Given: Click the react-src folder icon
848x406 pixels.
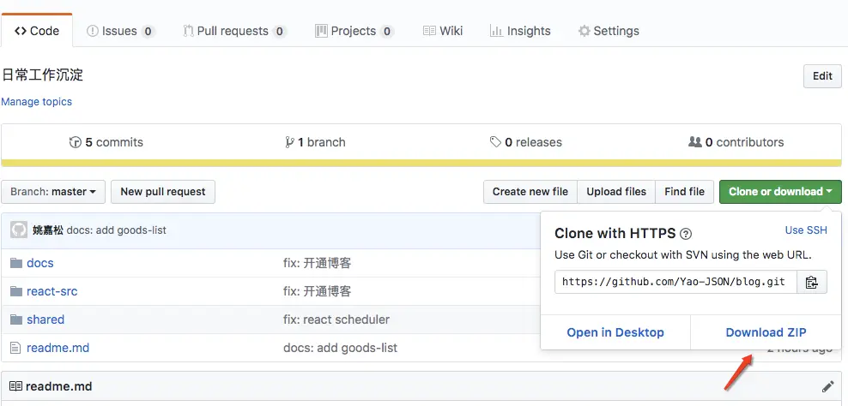Looking at the screenshot, I should click(15, 291).
